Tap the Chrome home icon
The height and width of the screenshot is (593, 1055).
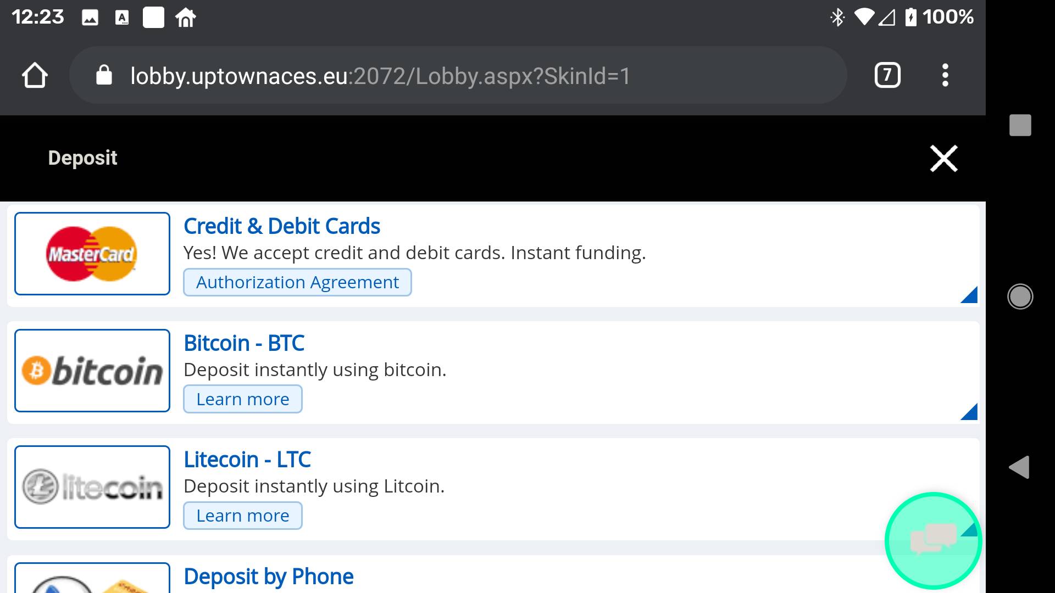click(35, 75)
